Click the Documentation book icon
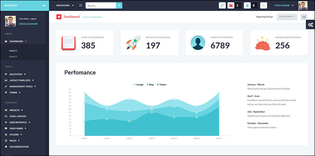Screen dimensions: 315x156 [6, 147]
